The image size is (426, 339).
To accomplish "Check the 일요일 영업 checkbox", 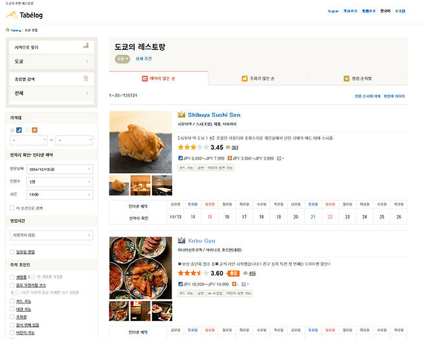I will point(13,251).
